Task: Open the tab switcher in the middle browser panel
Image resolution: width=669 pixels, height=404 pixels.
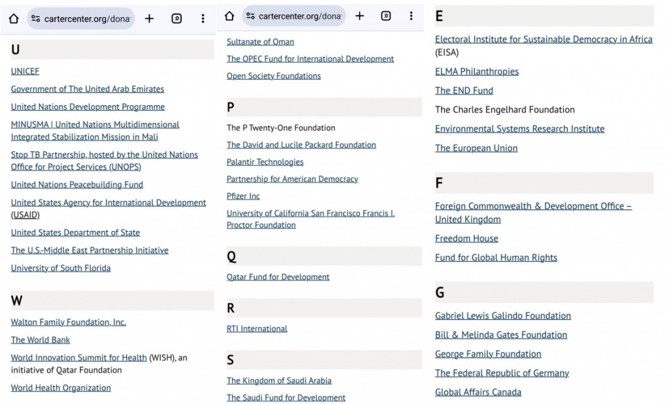Action: 385,16
